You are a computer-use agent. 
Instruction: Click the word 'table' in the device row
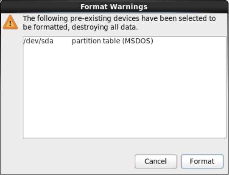(x=111, y=41)
